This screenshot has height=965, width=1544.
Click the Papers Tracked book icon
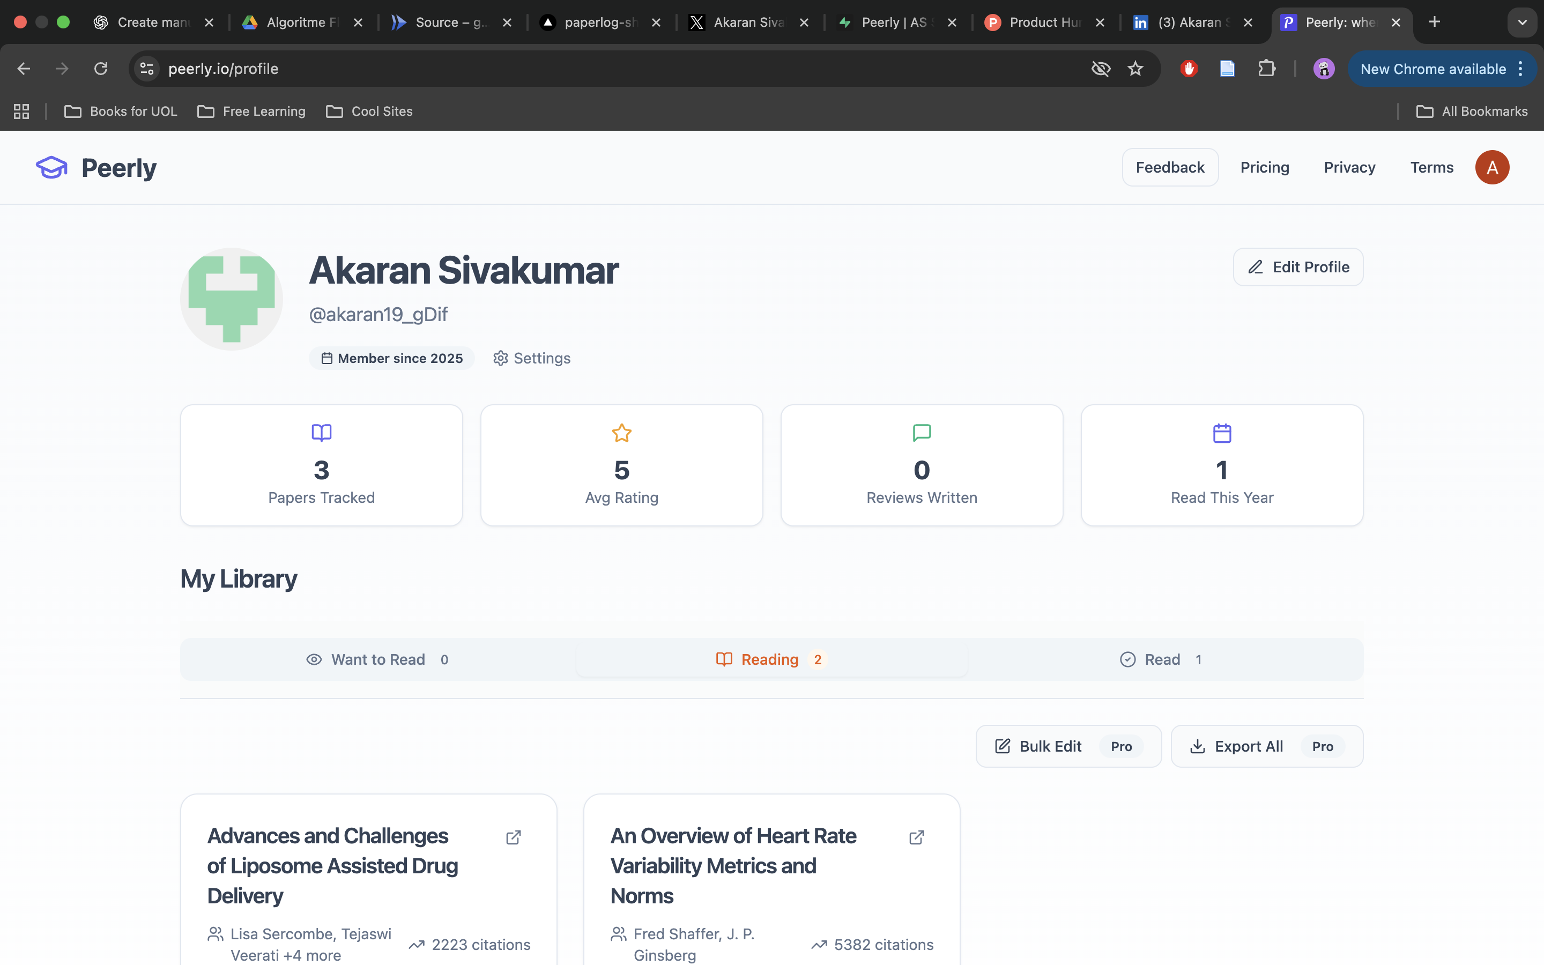[x=322, y=433]
